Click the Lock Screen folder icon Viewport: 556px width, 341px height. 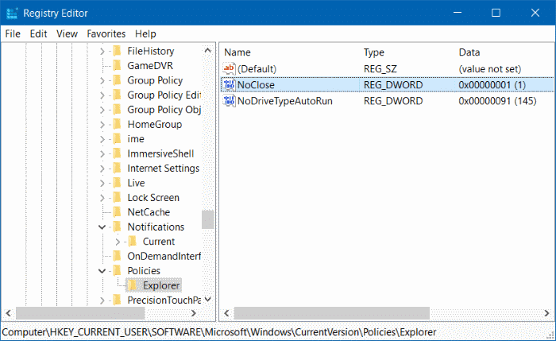[x=117, y=198]
